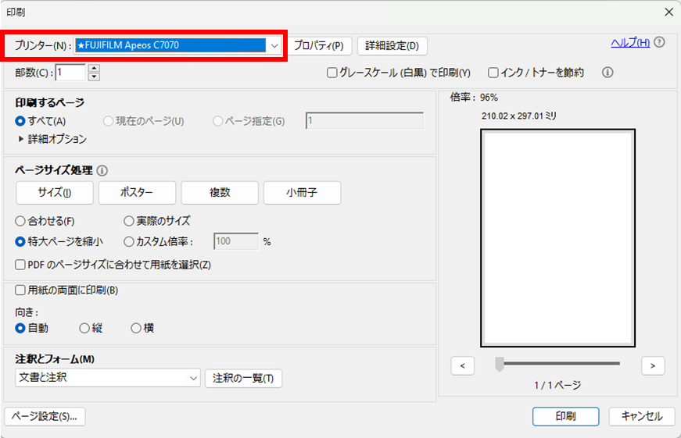681x438 pixels.
Task: Select the サイズ(I) sizing tab button
Action: 55,193
